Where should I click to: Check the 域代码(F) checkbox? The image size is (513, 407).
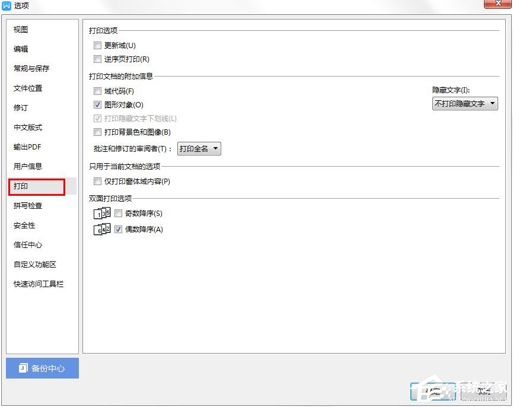click(97, 91)
